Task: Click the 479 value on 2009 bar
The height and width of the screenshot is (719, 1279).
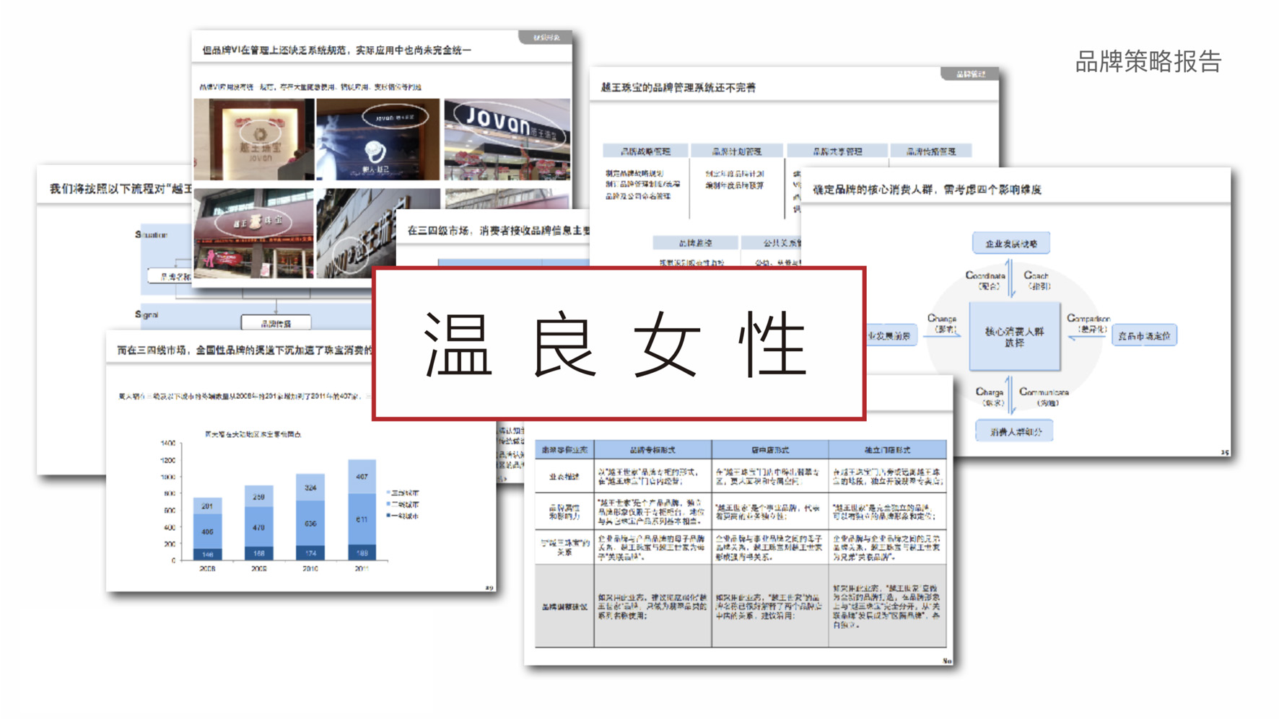Action: (258, 528)
